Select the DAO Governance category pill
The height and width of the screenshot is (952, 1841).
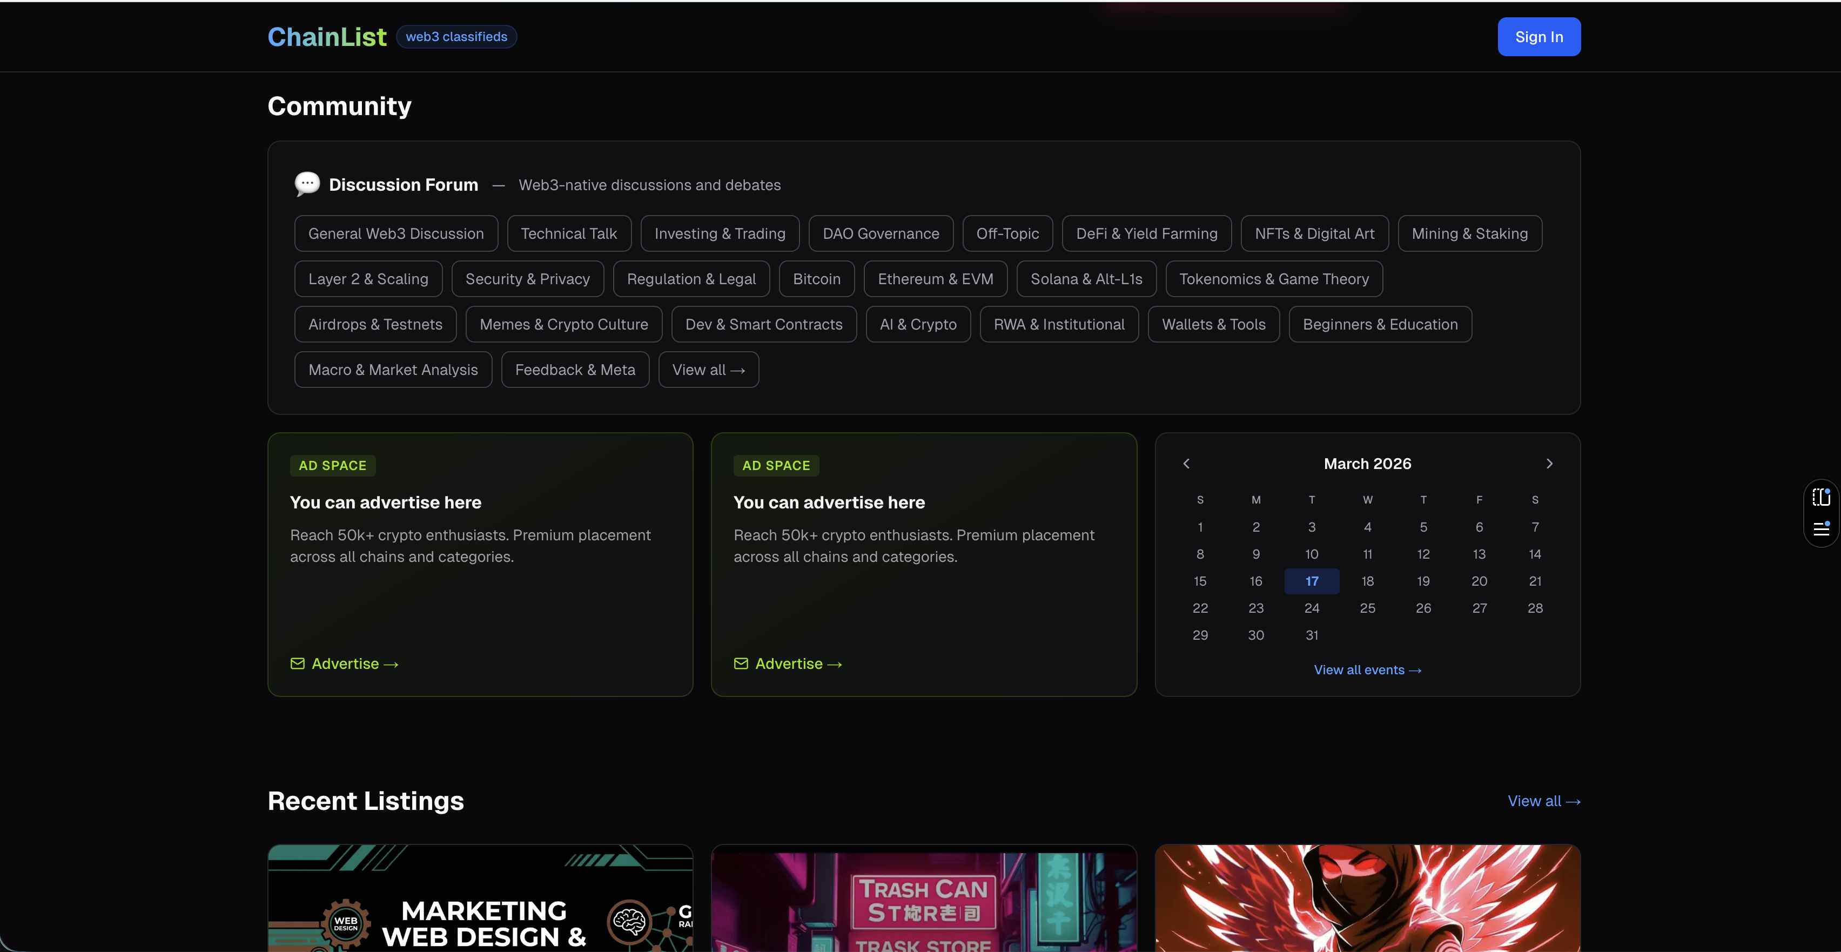click(881, 233)
